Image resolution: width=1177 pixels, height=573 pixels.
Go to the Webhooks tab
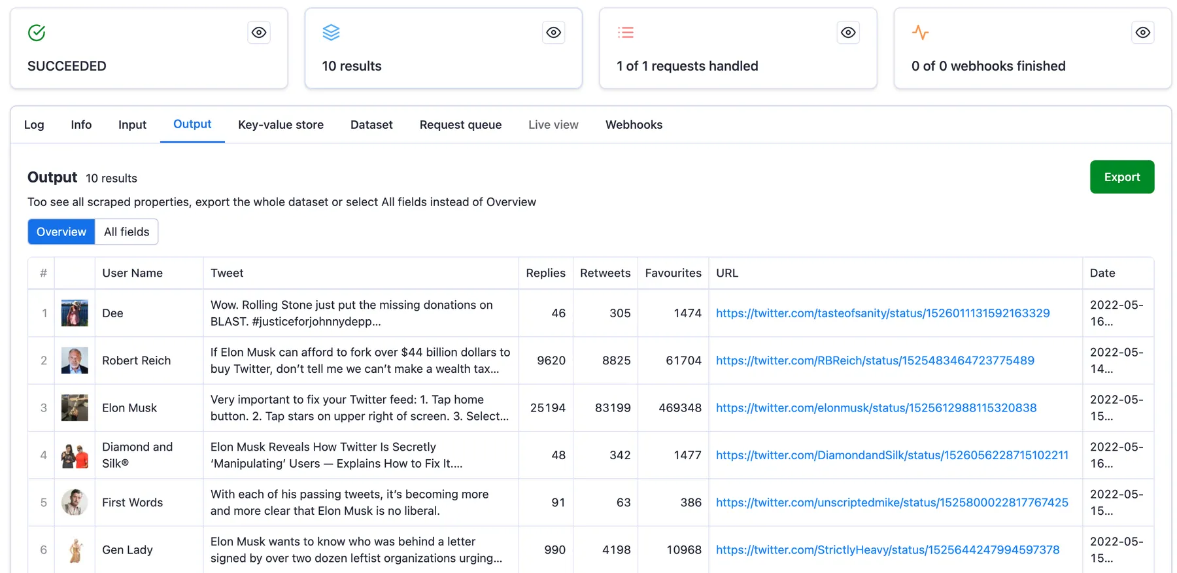coord(634,125)
